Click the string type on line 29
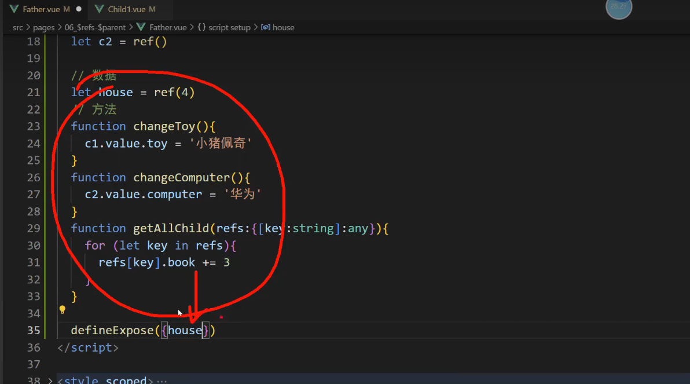 pyautogui.click(x=313, y=229)
